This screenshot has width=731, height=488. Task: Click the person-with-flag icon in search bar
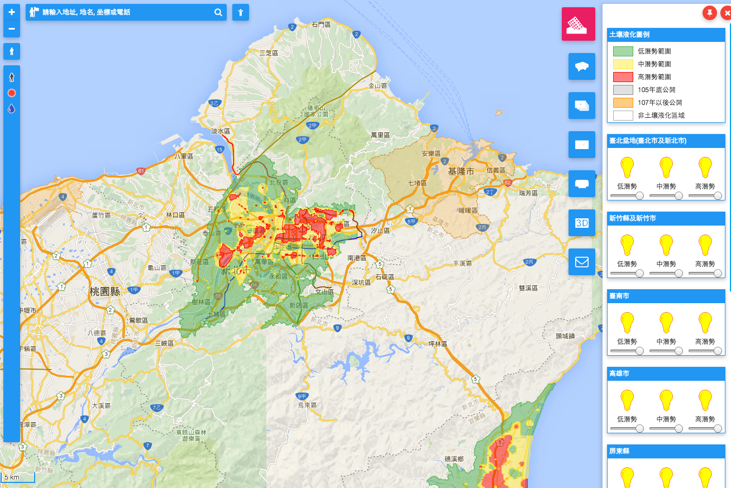[35, 12]
